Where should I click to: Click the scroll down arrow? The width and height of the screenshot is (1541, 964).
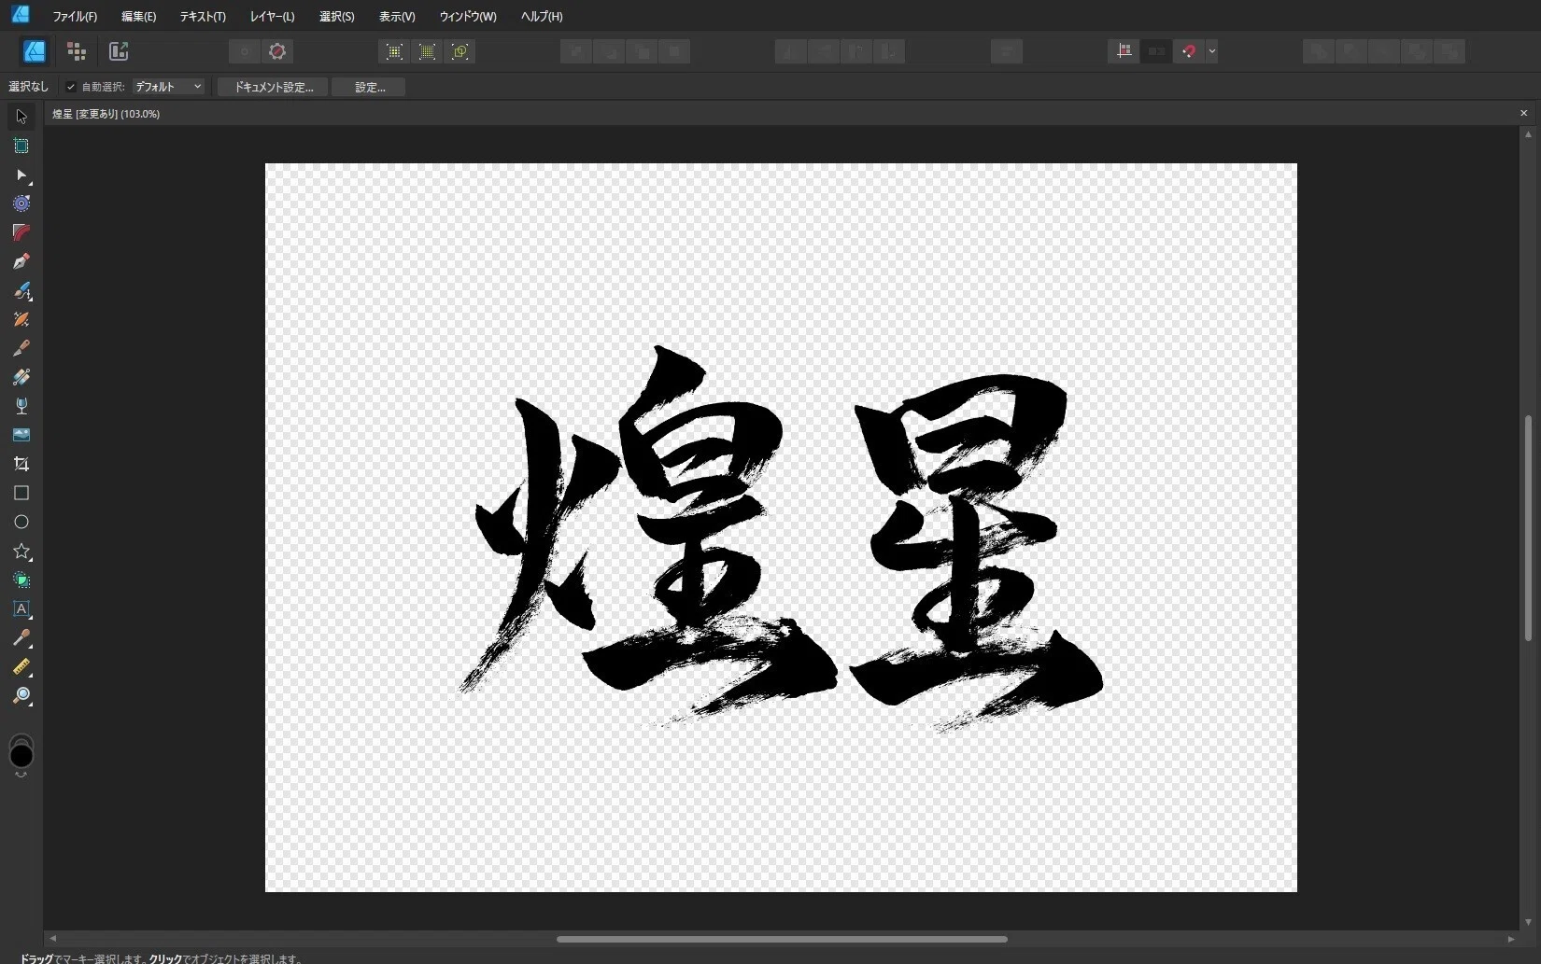pyautogui.click(x=1528, y=922)
